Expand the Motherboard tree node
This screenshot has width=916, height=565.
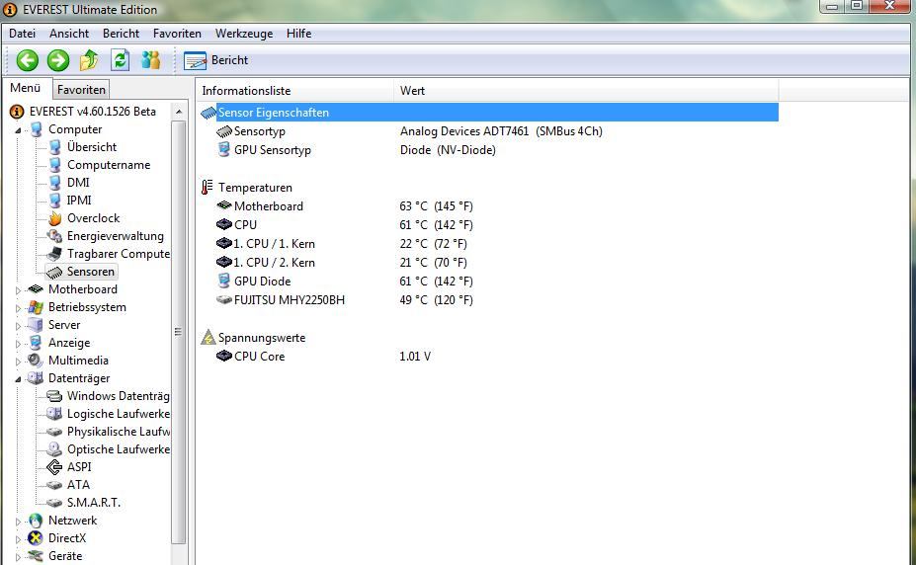[x=18, y=289]
